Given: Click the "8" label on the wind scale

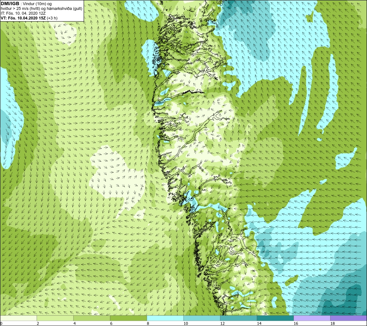Looking at the screenshot, I should coord(148,324).
